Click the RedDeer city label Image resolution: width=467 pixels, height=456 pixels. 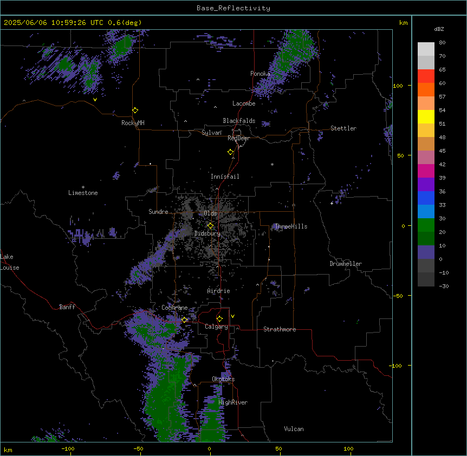point(238,138)
